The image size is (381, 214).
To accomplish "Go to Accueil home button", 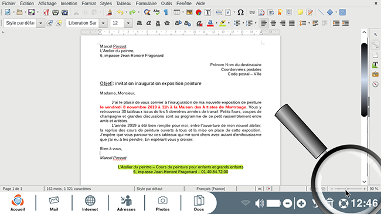I will [x=18, y=203].
